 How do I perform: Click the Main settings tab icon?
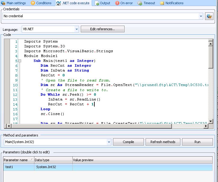pos(3,3)
